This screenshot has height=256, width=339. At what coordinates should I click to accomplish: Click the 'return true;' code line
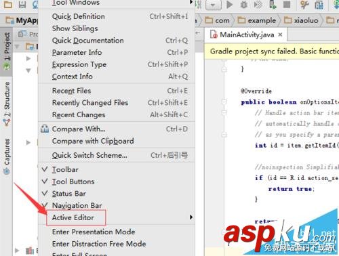(x=291, y=189)
